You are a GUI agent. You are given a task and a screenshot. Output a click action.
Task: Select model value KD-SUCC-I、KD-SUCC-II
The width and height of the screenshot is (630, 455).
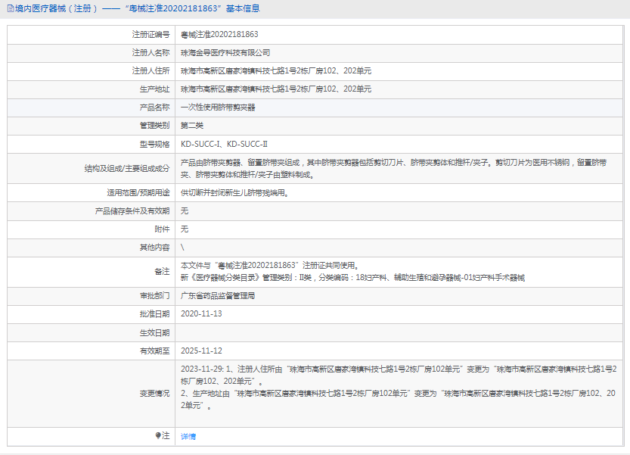224,144
